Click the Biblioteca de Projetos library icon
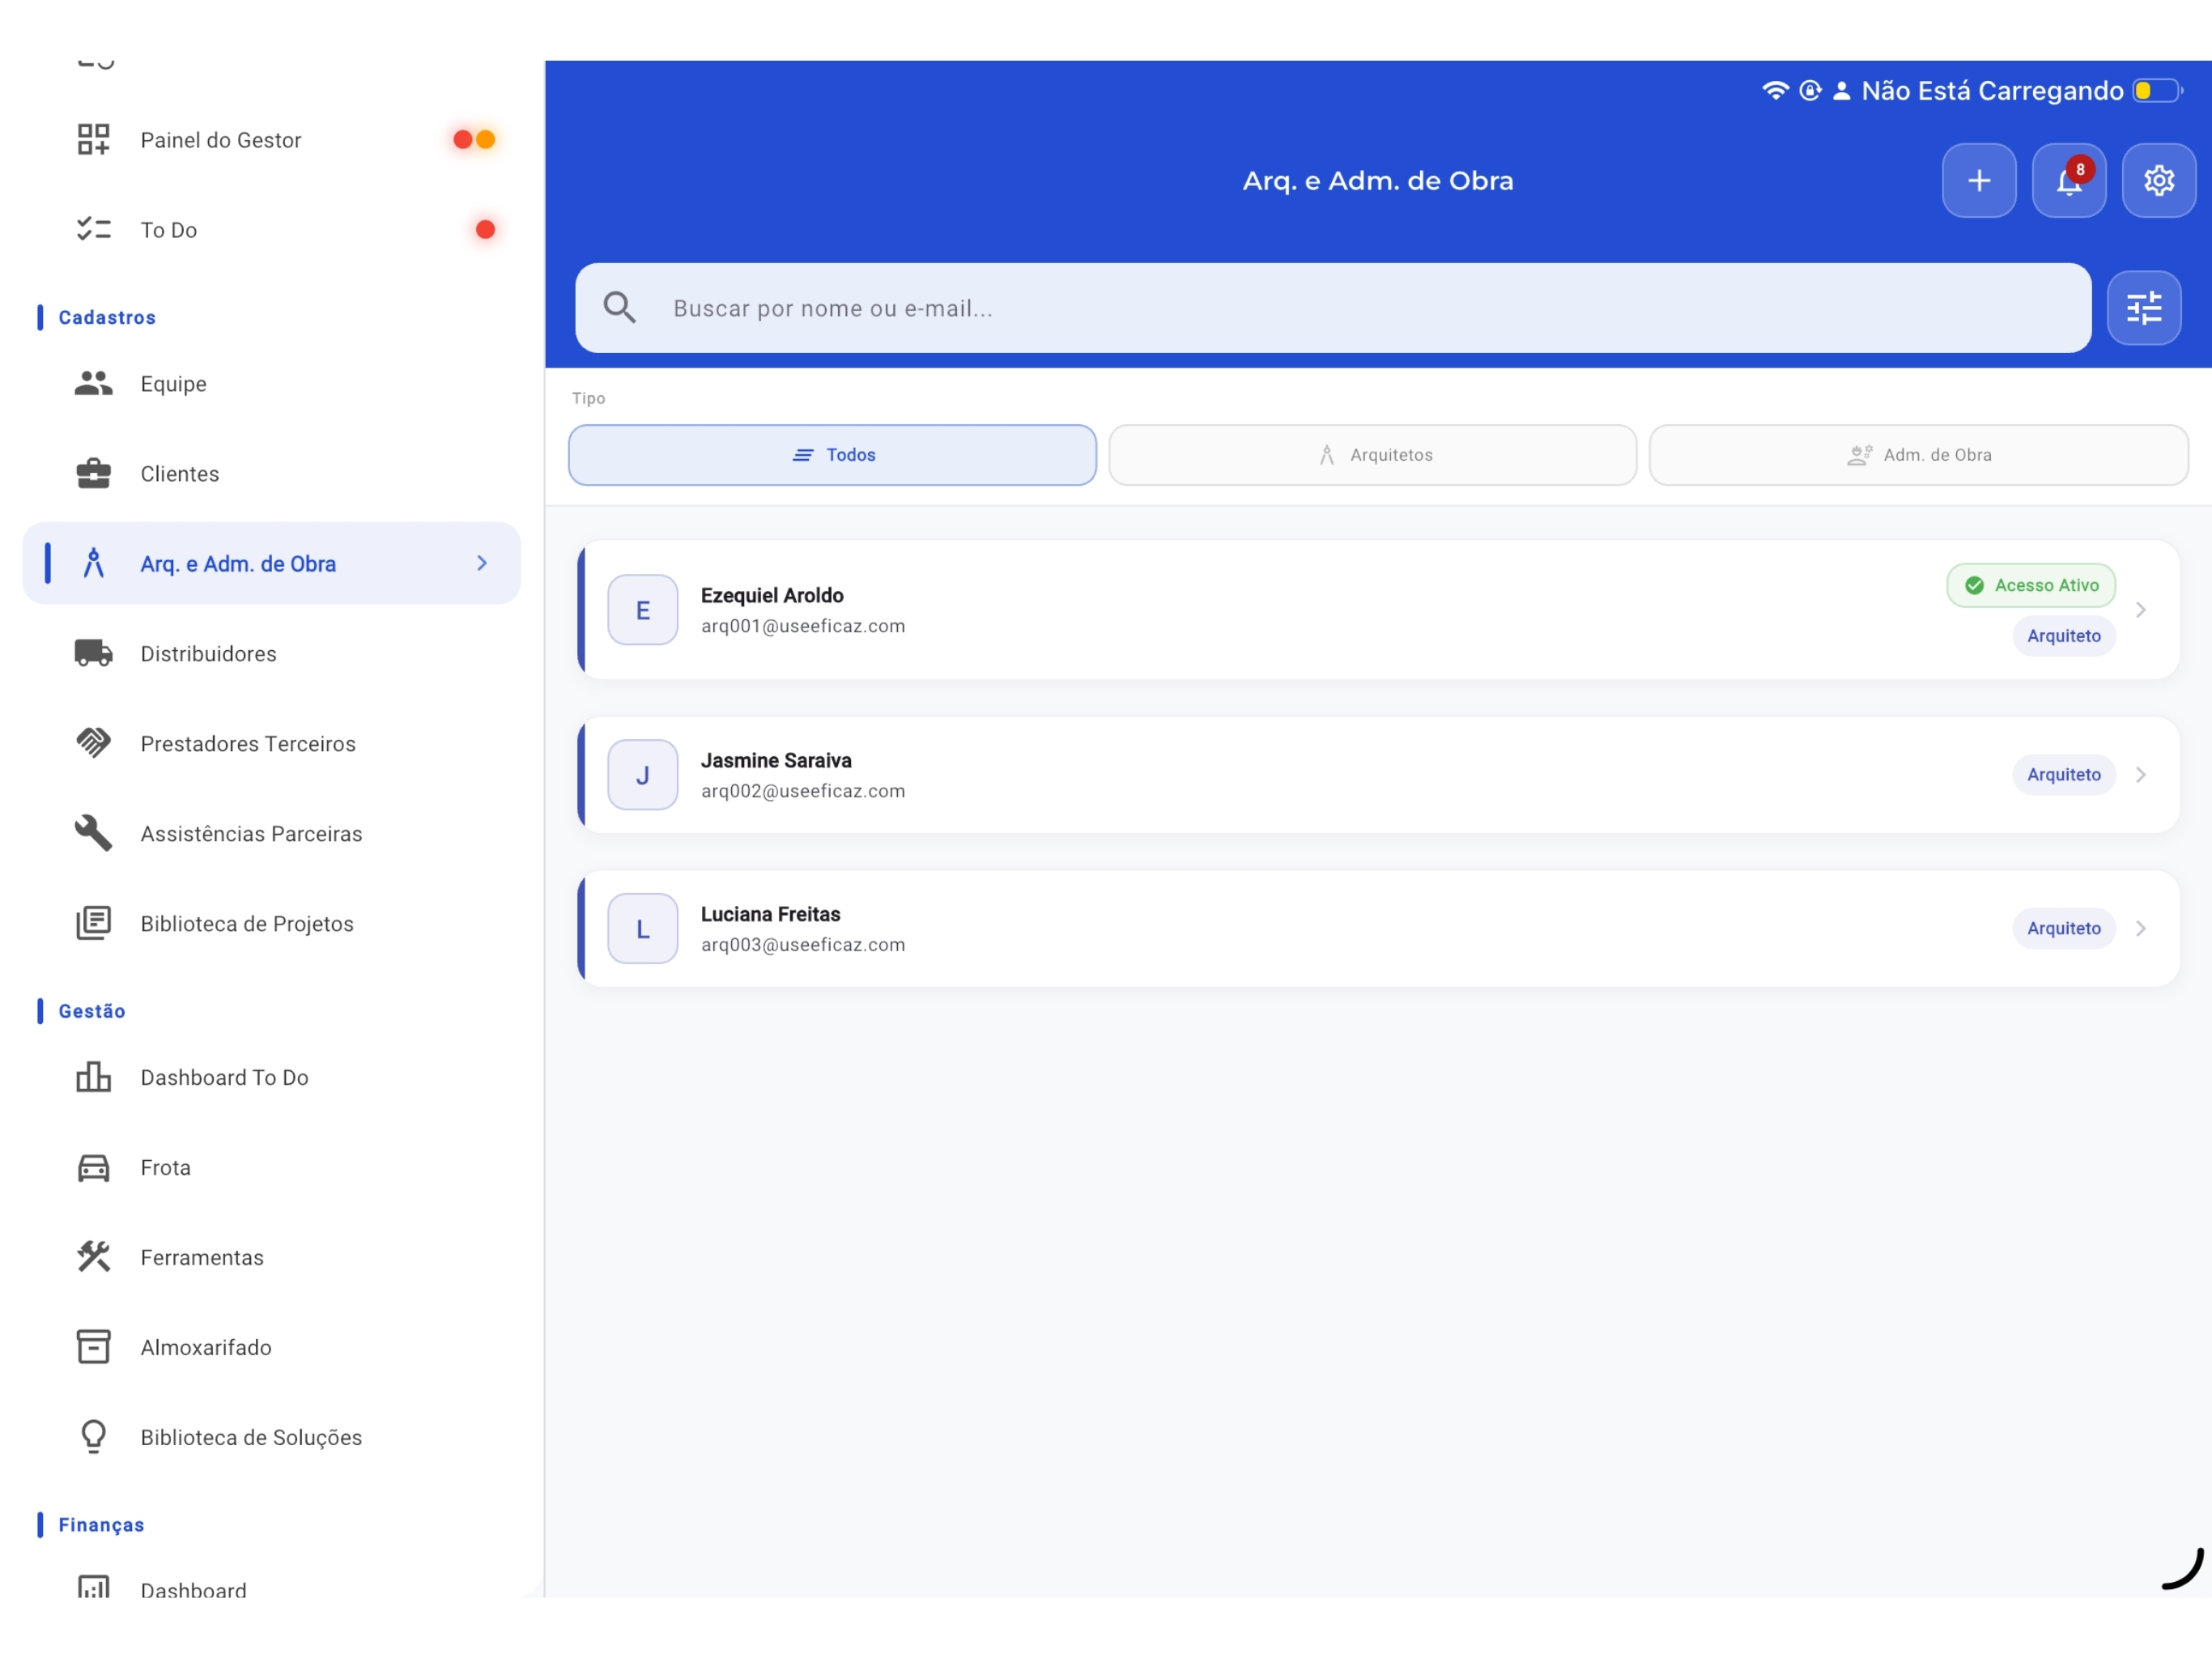2212x1658 pixels. (93, 924)
